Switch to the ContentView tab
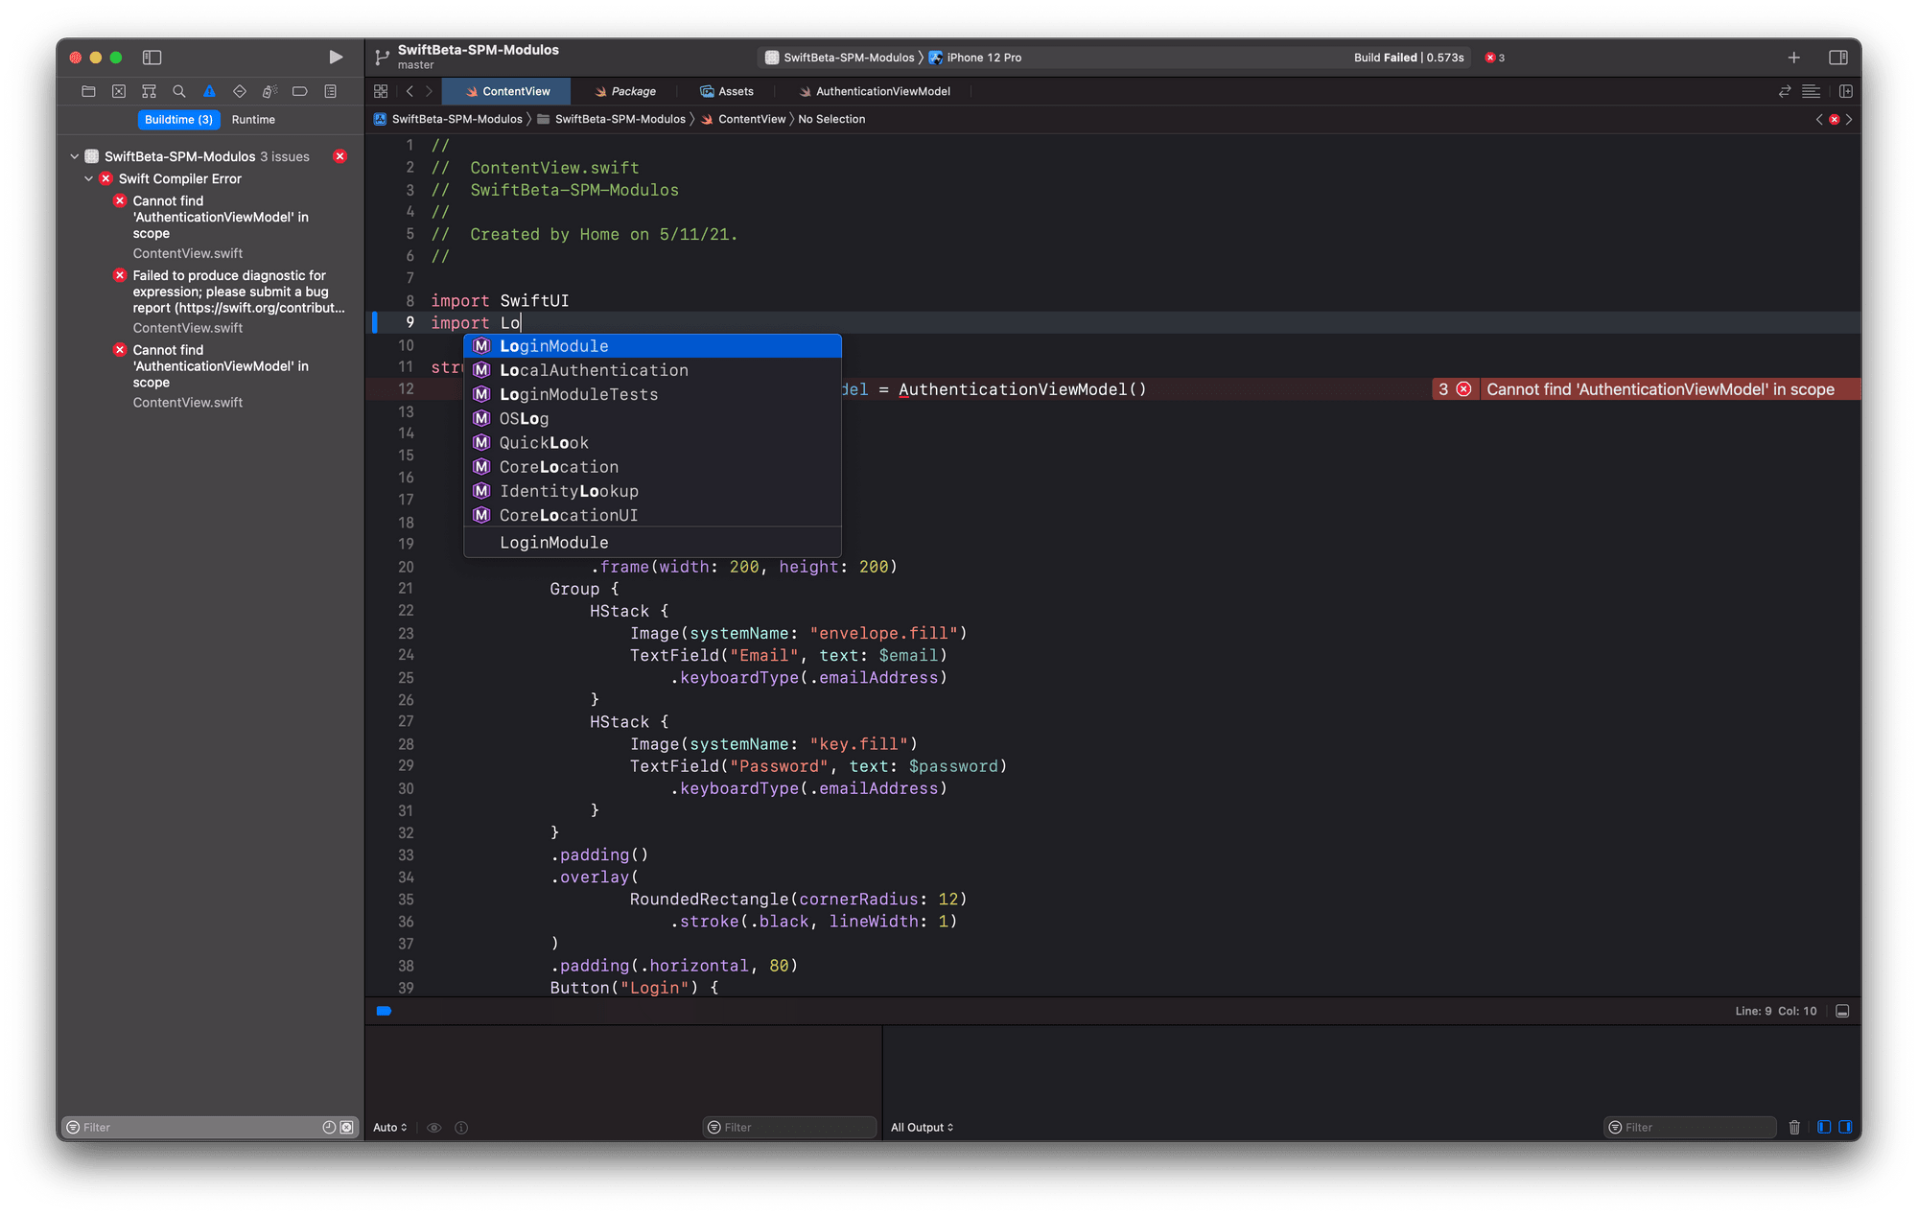This screenshot has width=1918, height=1216. point(506,91)
